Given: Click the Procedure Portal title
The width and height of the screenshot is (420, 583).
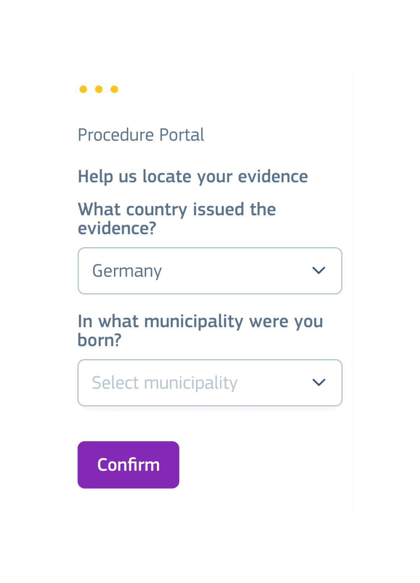Looking at the screenshot, I should 141,135.
